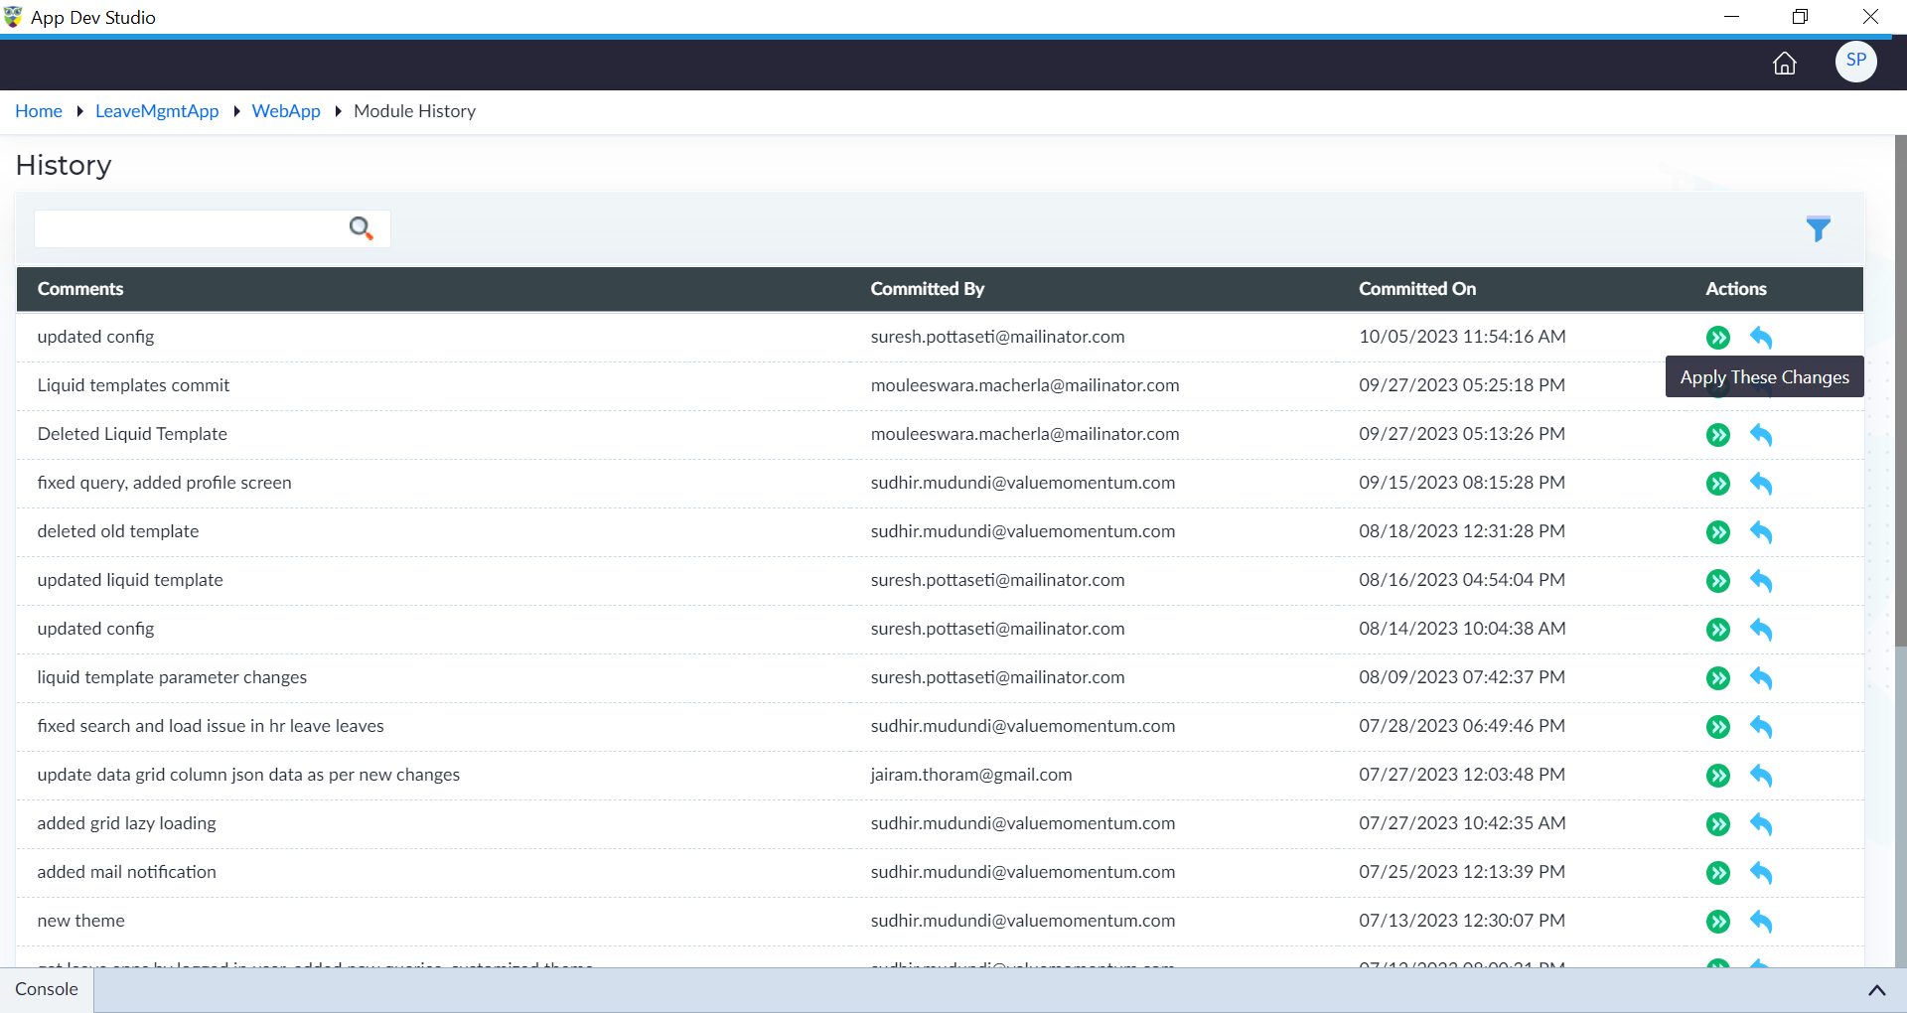Select '09/15/2023 08:15:28 PM' date cell
Image resolution: width=1907 pixels, height=1013 pixels.
(1462, 483)
